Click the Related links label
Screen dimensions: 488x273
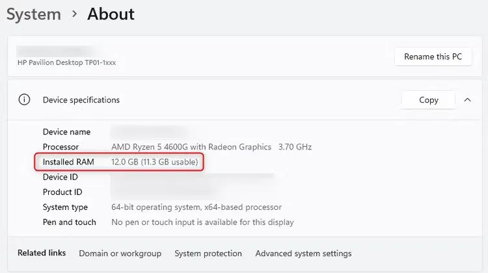pos(42,253)
